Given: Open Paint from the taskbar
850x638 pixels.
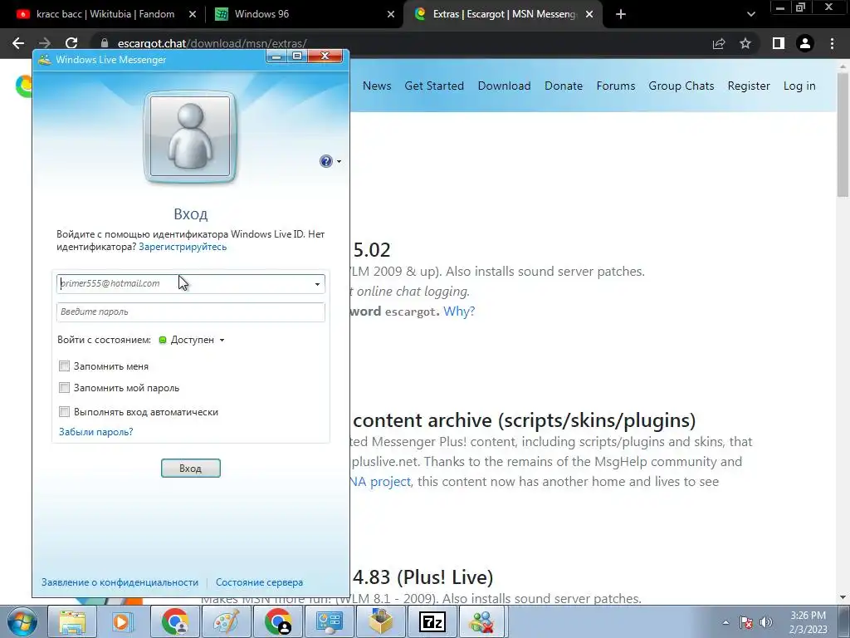Looking at the screenshot, I should [x=226, y=622].
